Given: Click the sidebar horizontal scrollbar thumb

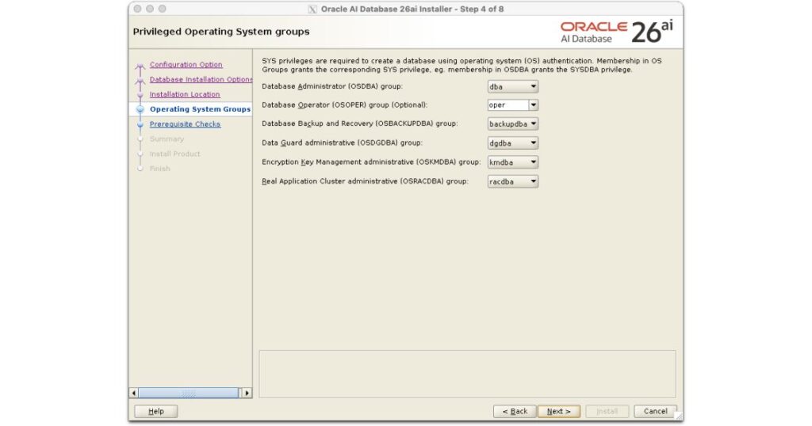Looking at the screenshot, I should pos(189,393).
